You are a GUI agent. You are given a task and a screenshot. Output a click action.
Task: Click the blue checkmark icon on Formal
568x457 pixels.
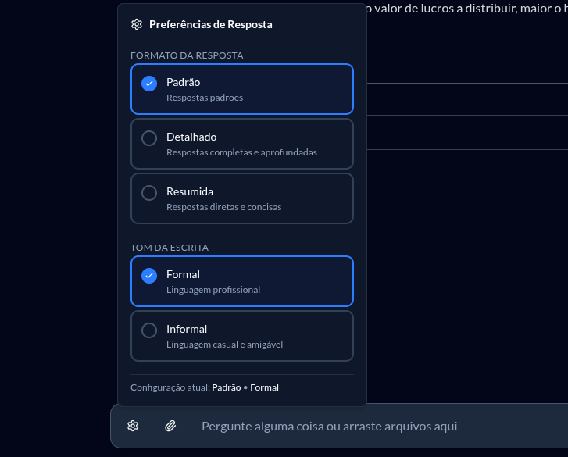[x=149, y=276]
